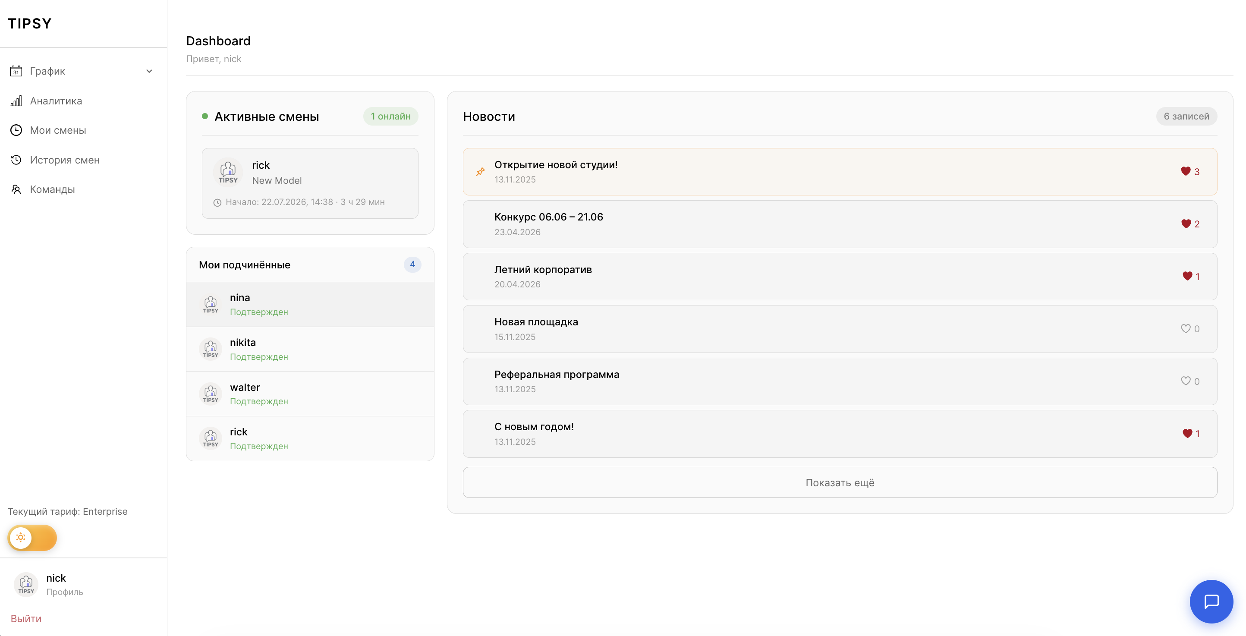
Task: Like the Реферальная программа news post
Action: (1186, 381)
